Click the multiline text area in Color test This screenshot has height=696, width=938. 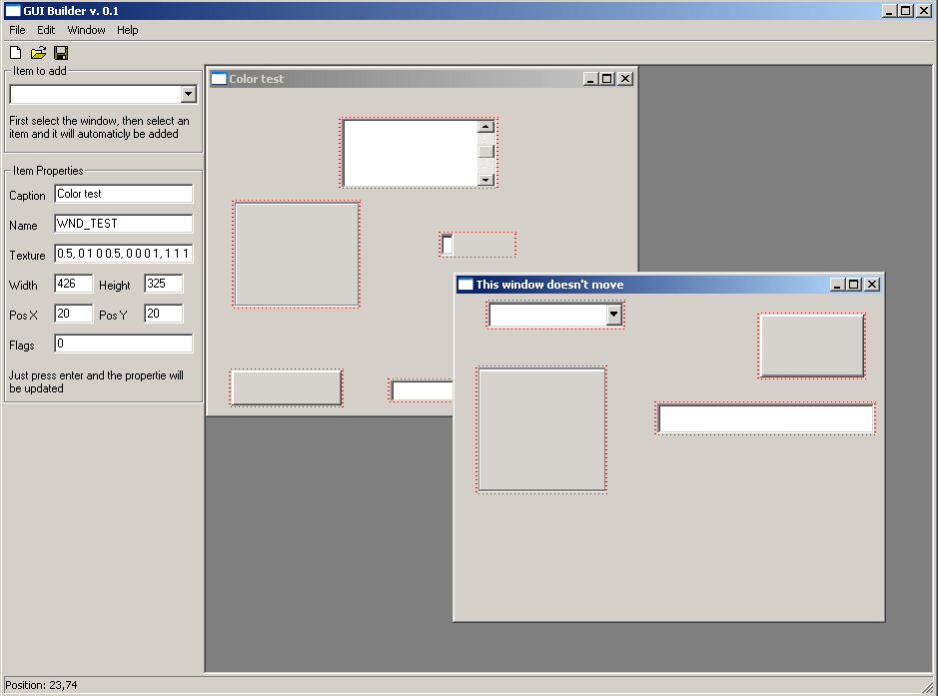(411, 153)
